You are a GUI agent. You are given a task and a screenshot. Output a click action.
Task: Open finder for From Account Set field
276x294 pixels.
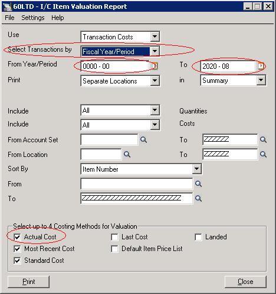click(143, 140)
